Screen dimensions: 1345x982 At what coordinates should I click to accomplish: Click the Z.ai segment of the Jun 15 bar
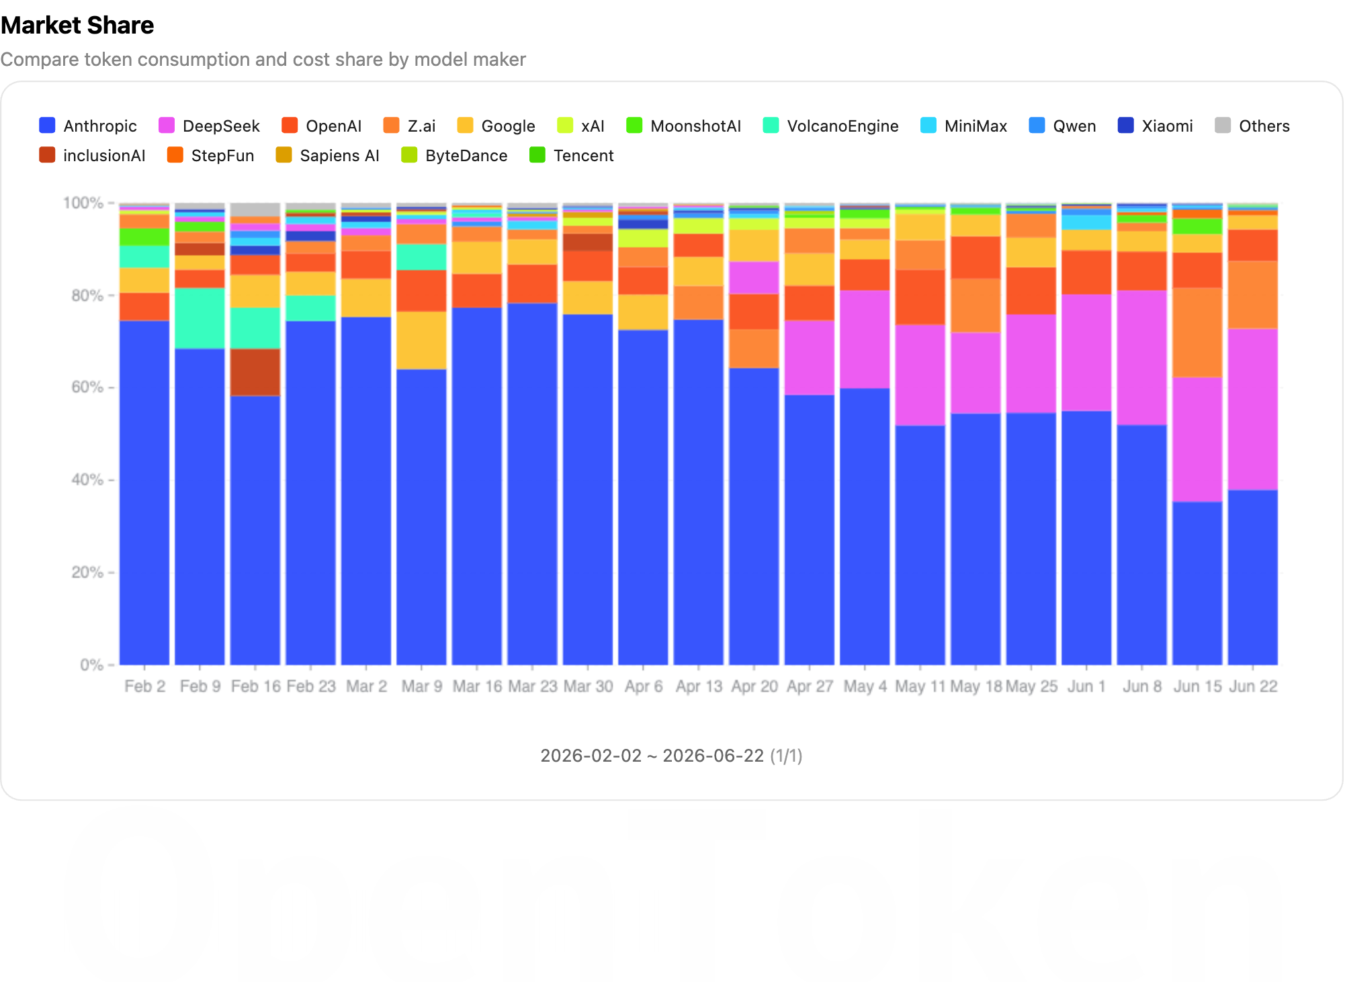coord(1197,332)
